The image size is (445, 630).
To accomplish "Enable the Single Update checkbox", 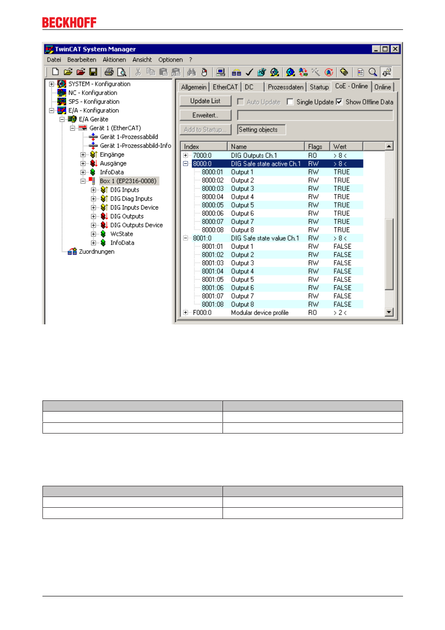I will 290,102.
